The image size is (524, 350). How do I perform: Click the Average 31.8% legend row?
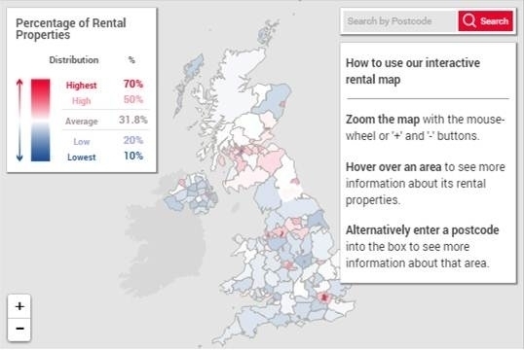106,121
